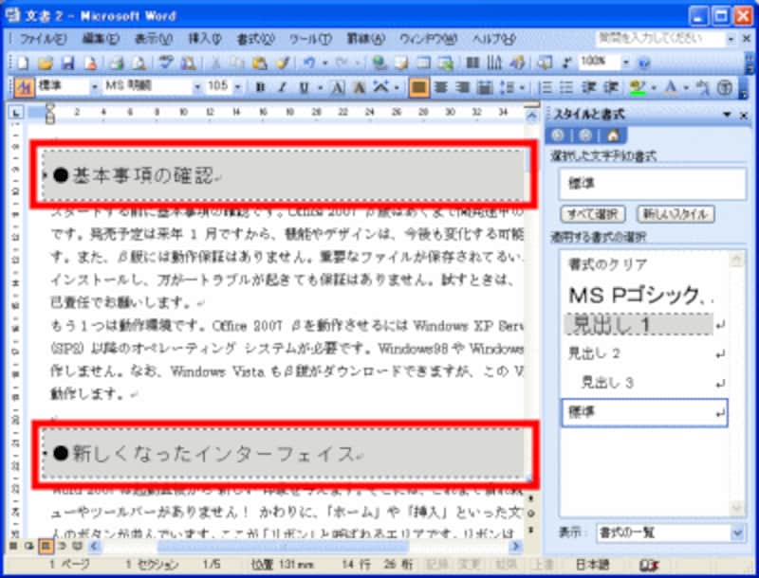Expand the zoom 100% dropdown
The image size is (759, 578).
coord(625,63)
